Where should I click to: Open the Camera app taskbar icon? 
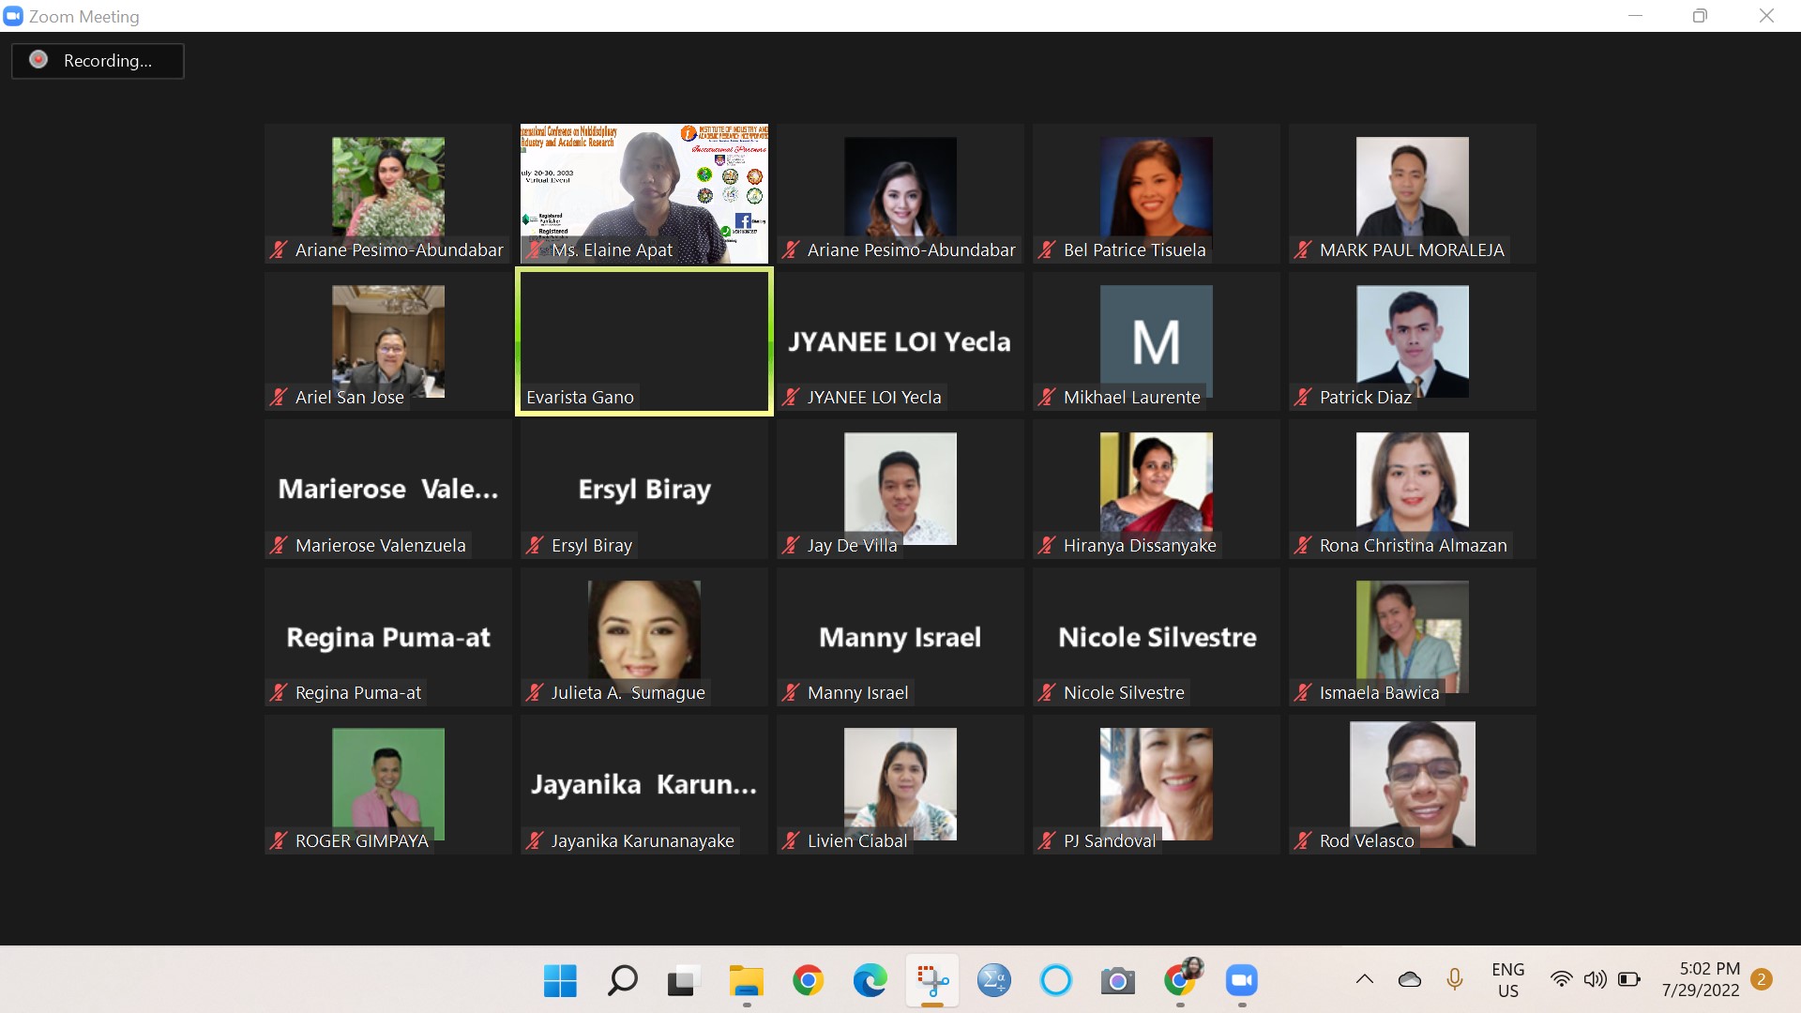[x=1117, y=981]
